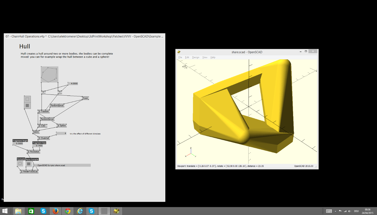Open the File menu in OpenSCAD
The width and height of the screenshot is (377, 215).
point(180,57)
